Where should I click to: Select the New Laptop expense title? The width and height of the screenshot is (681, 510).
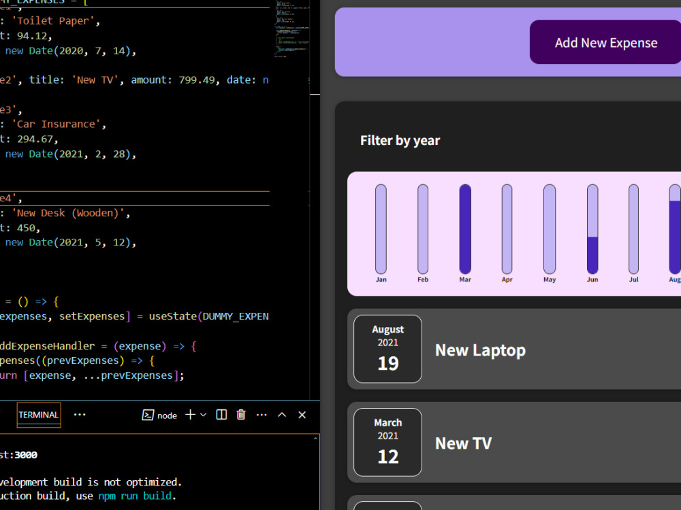coord(480,350)
